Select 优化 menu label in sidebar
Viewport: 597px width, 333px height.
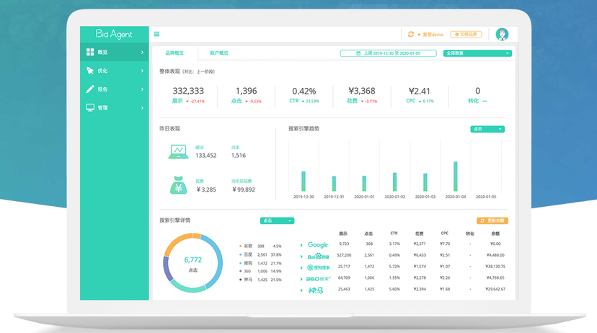coord(103,71)
